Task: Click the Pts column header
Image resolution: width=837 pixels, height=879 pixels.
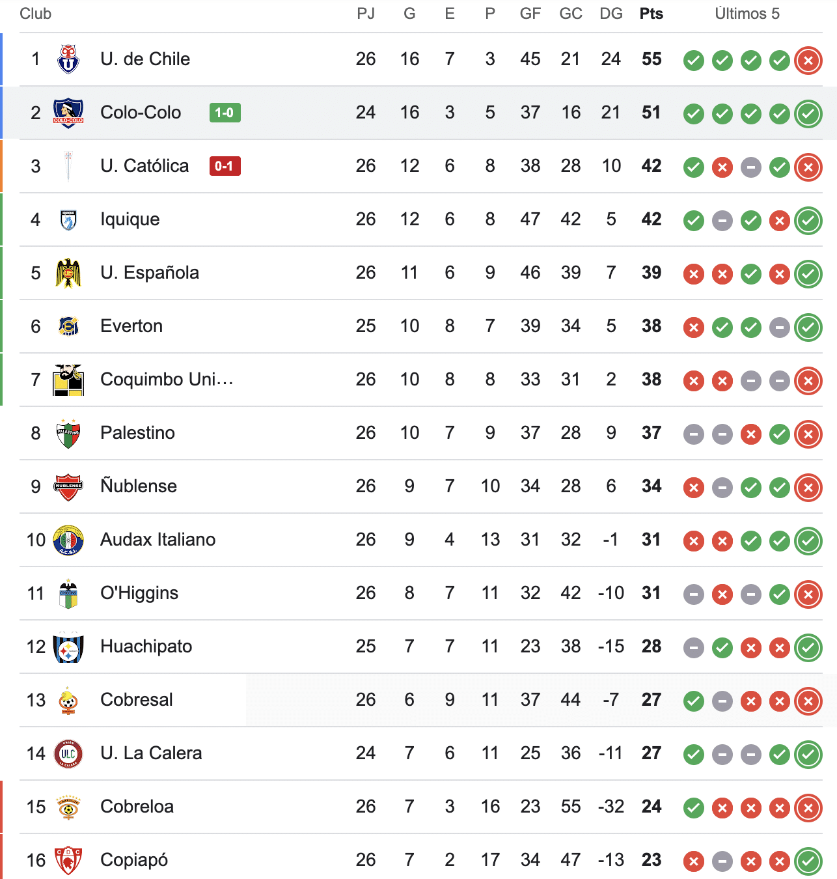Action: click(651, 14)
